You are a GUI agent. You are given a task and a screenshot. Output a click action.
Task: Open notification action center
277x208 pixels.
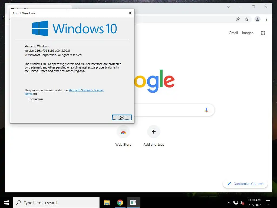click(268, 203)
